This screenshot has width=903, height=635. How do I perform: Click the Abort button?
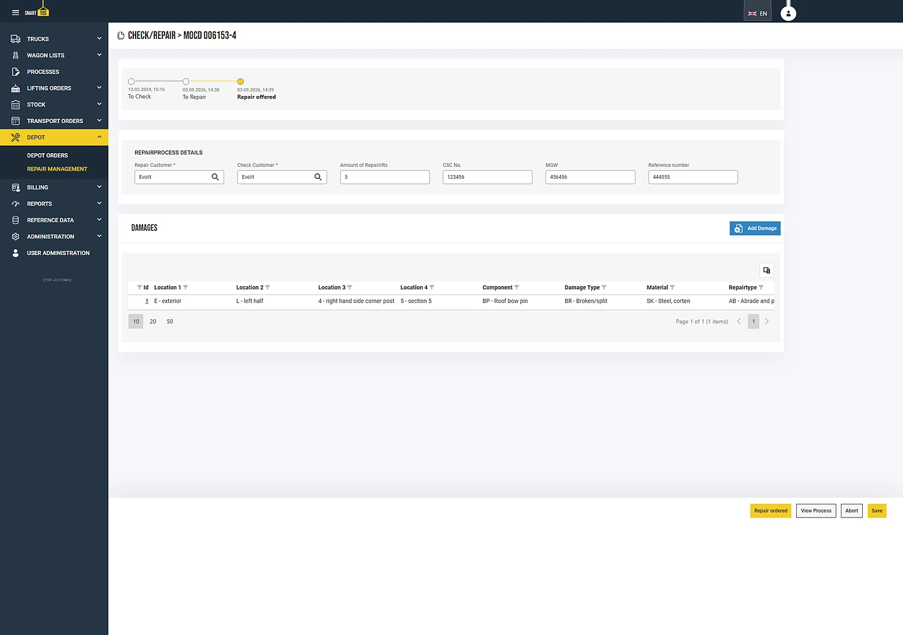[x=852, y=511]
